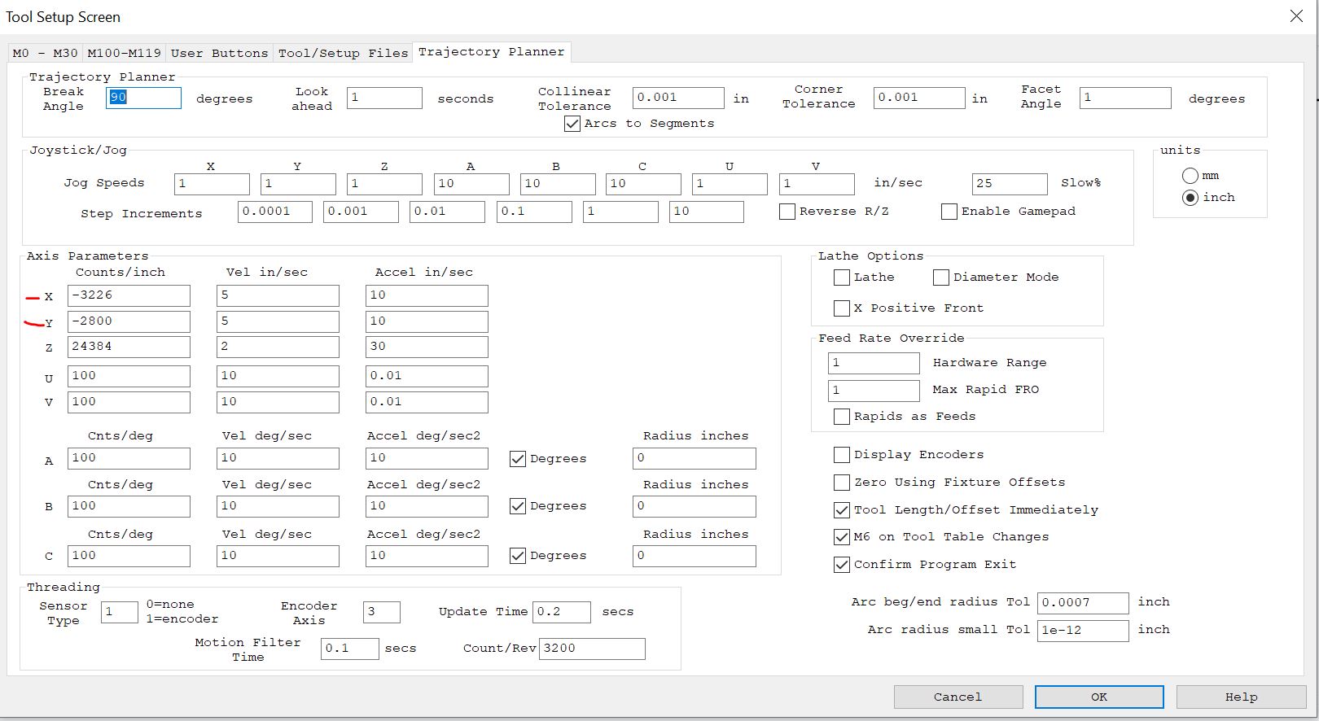Close the Tool Setup Screen window
1319x721 pixels.
pos(1296,16)
